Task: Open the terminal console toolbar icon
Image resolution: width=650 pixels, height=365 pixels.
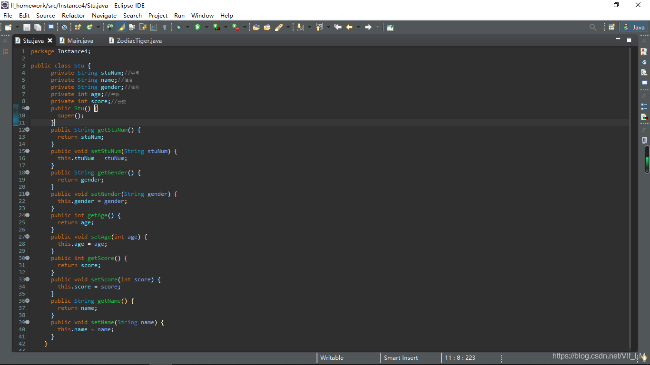Action: coord(51,27)
